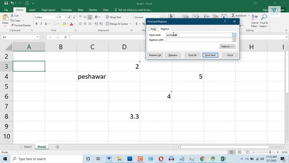Screen dimensions: 289x163
Task: Open the Replace with history dropdown
Action: (234, 40)
